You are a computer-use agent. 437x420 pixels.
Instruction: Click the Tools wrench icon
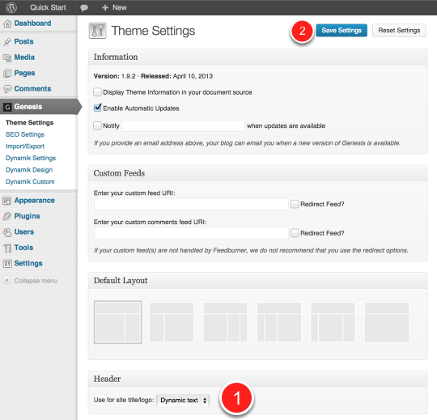click(7, 248)
